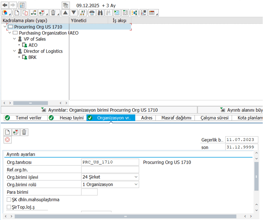
Task: Click the trash delete icon in top toolbar
Action: tap(53, 13)
